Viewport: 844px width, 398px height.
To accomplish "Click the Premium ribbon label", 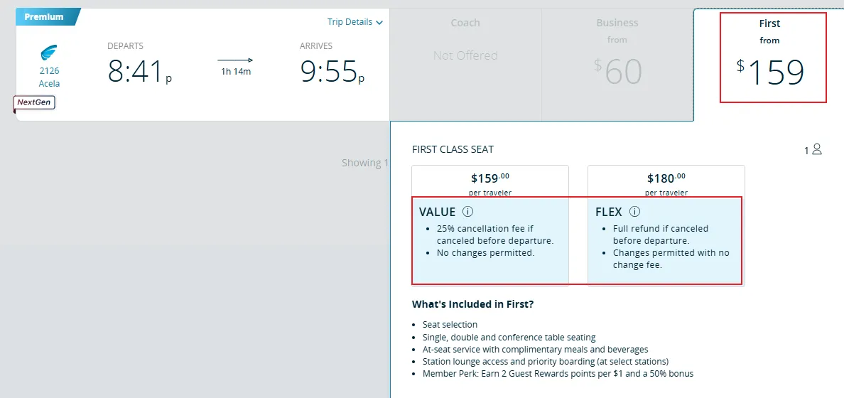I will (44, 17).
